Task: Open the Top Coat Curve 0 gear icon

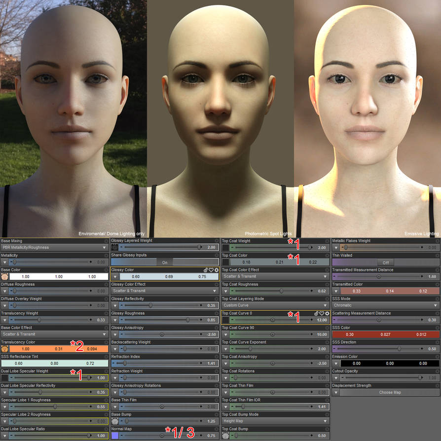Action: point(327,313)
